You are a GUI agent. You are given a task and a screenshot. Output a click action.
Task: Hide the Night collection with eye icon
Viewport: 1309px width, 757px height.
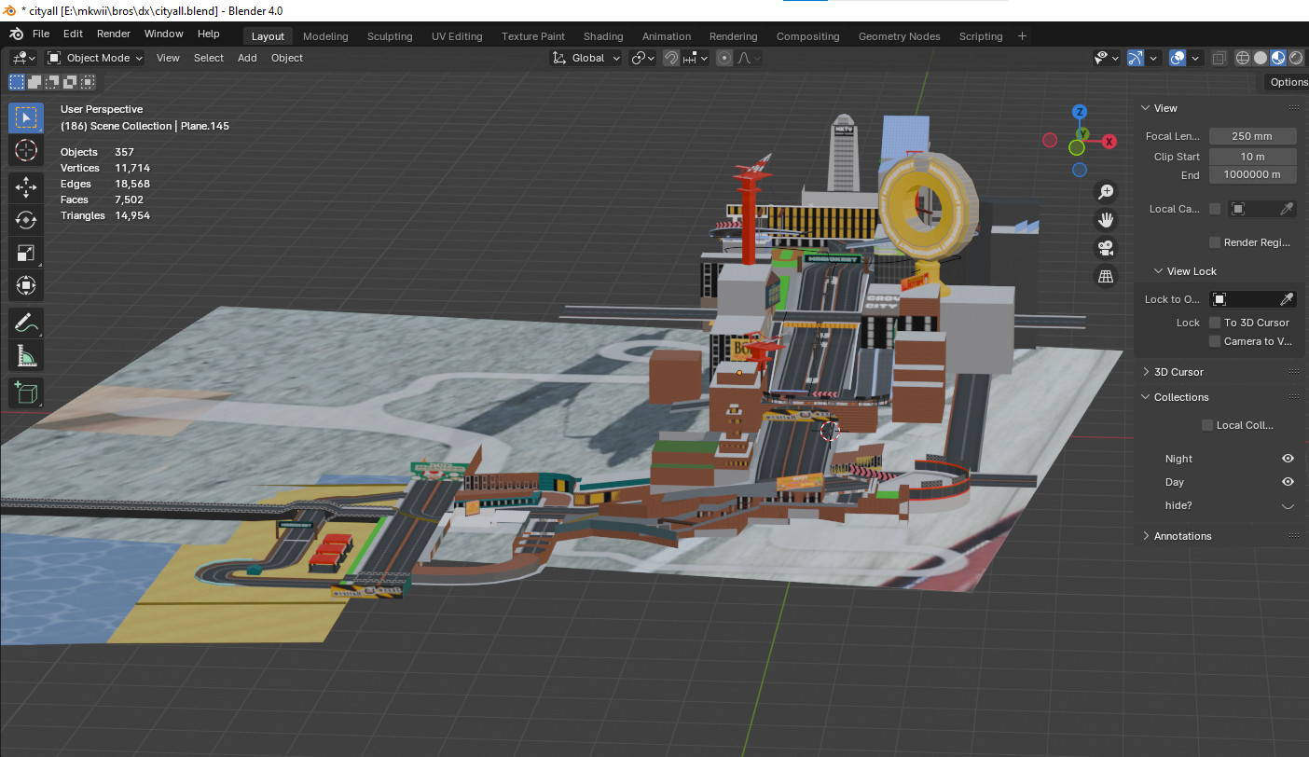coord(1288,459)
